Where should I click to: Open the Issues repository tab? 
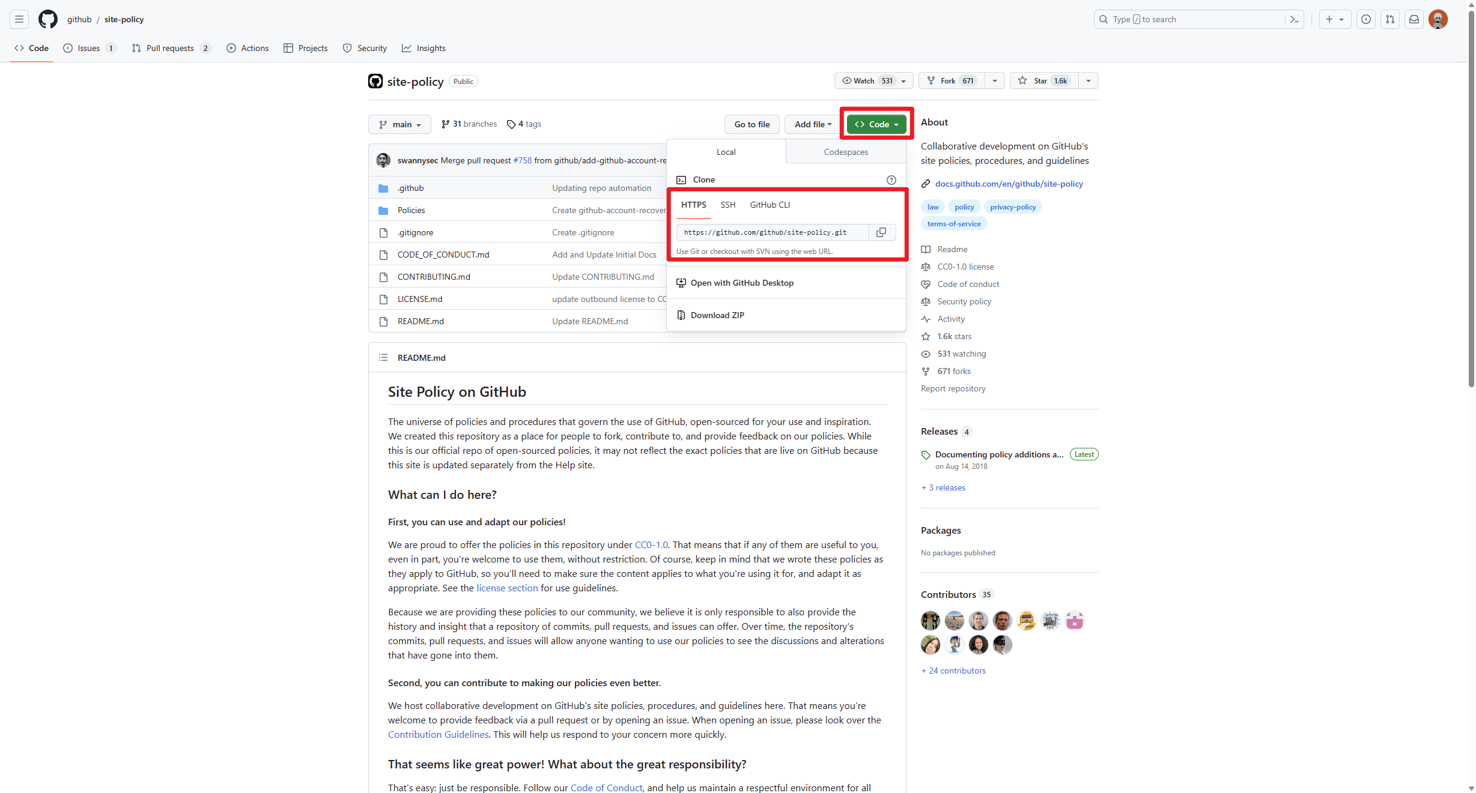(90, 48)
